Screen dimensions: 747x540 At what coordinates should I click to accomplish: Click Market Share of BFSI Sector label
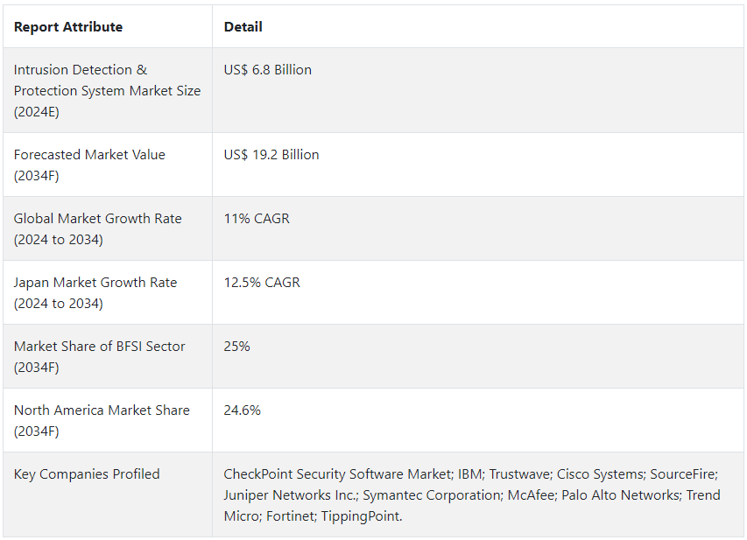100,356
